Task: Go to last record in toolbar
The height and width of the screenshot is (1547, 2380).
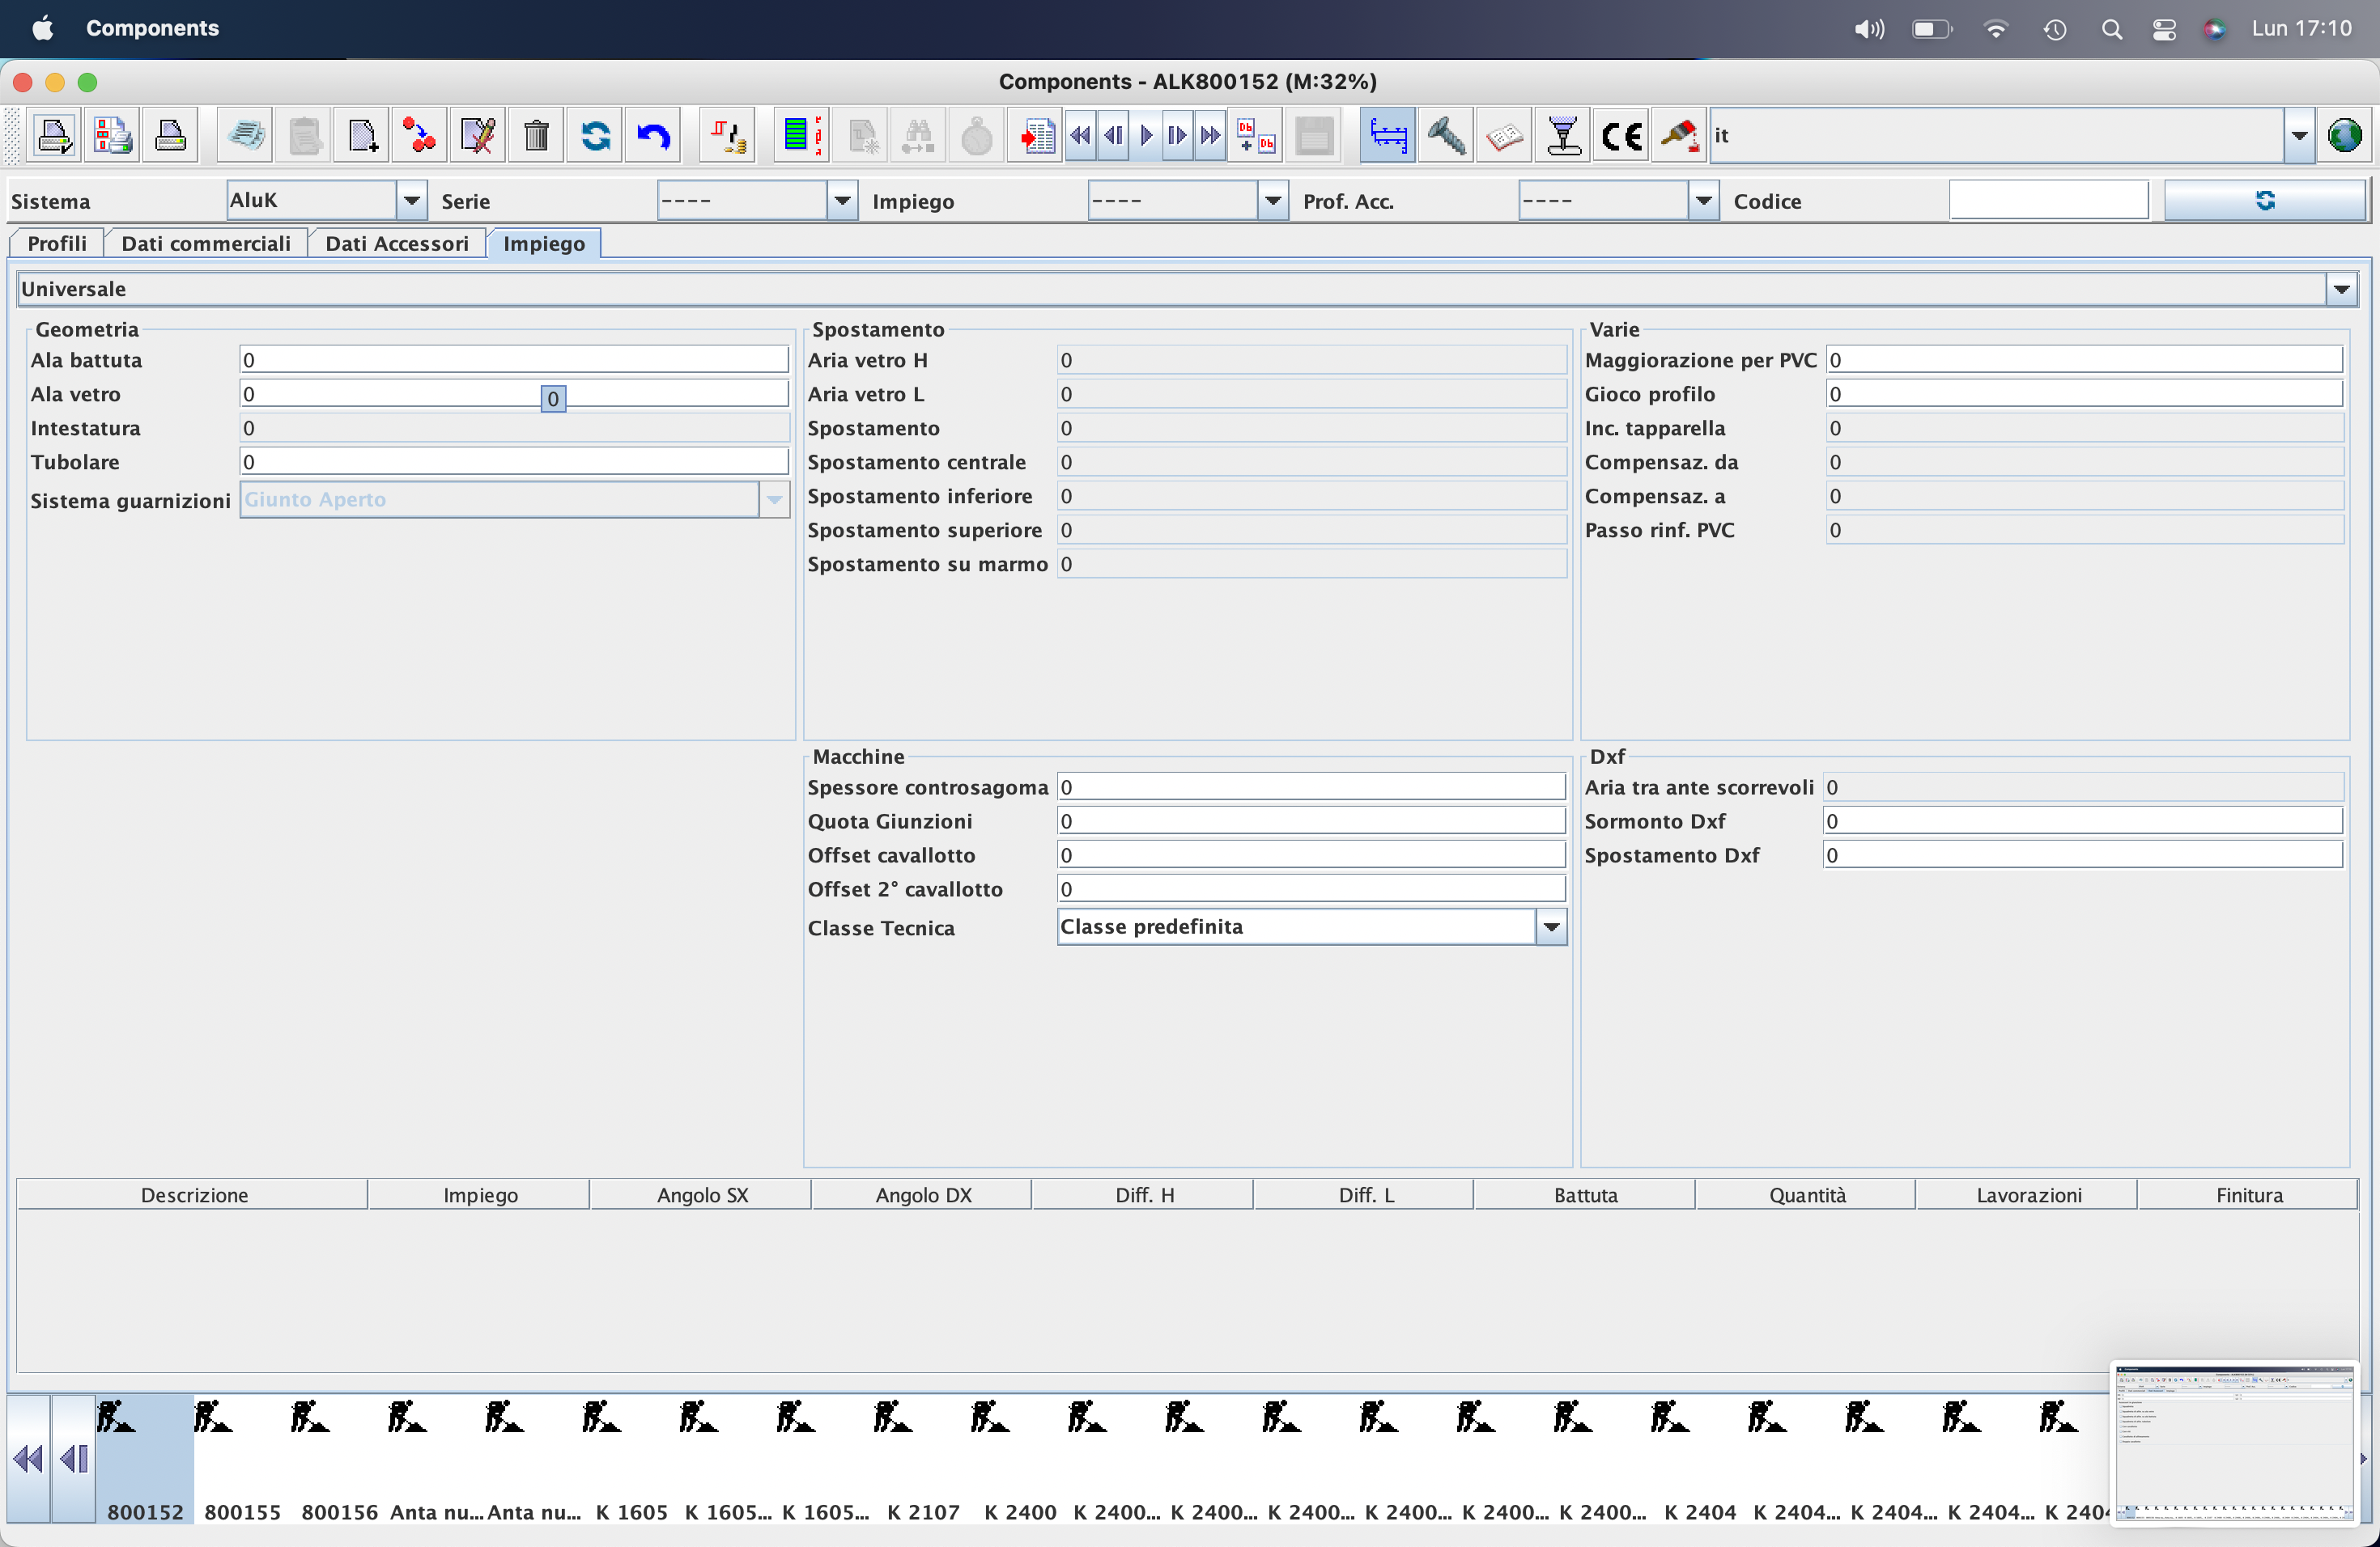Action: click(1210, 136)
